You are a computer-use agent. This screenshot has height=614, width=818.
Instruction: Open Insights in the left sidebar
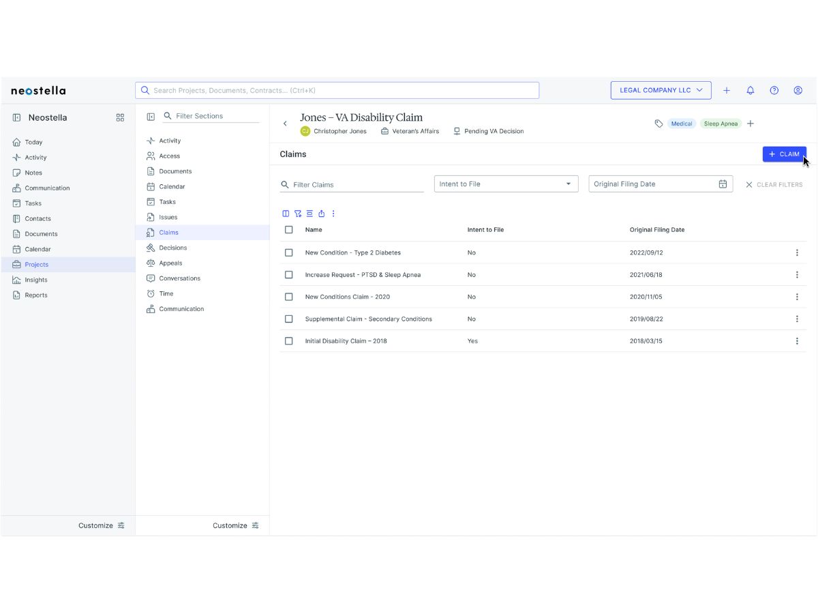tap(67, 280)
